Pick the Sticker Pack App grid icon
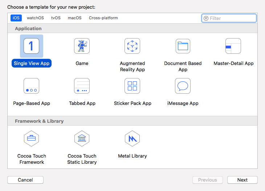This screenshot has width=265, height=191. click(x=132, y=86)
